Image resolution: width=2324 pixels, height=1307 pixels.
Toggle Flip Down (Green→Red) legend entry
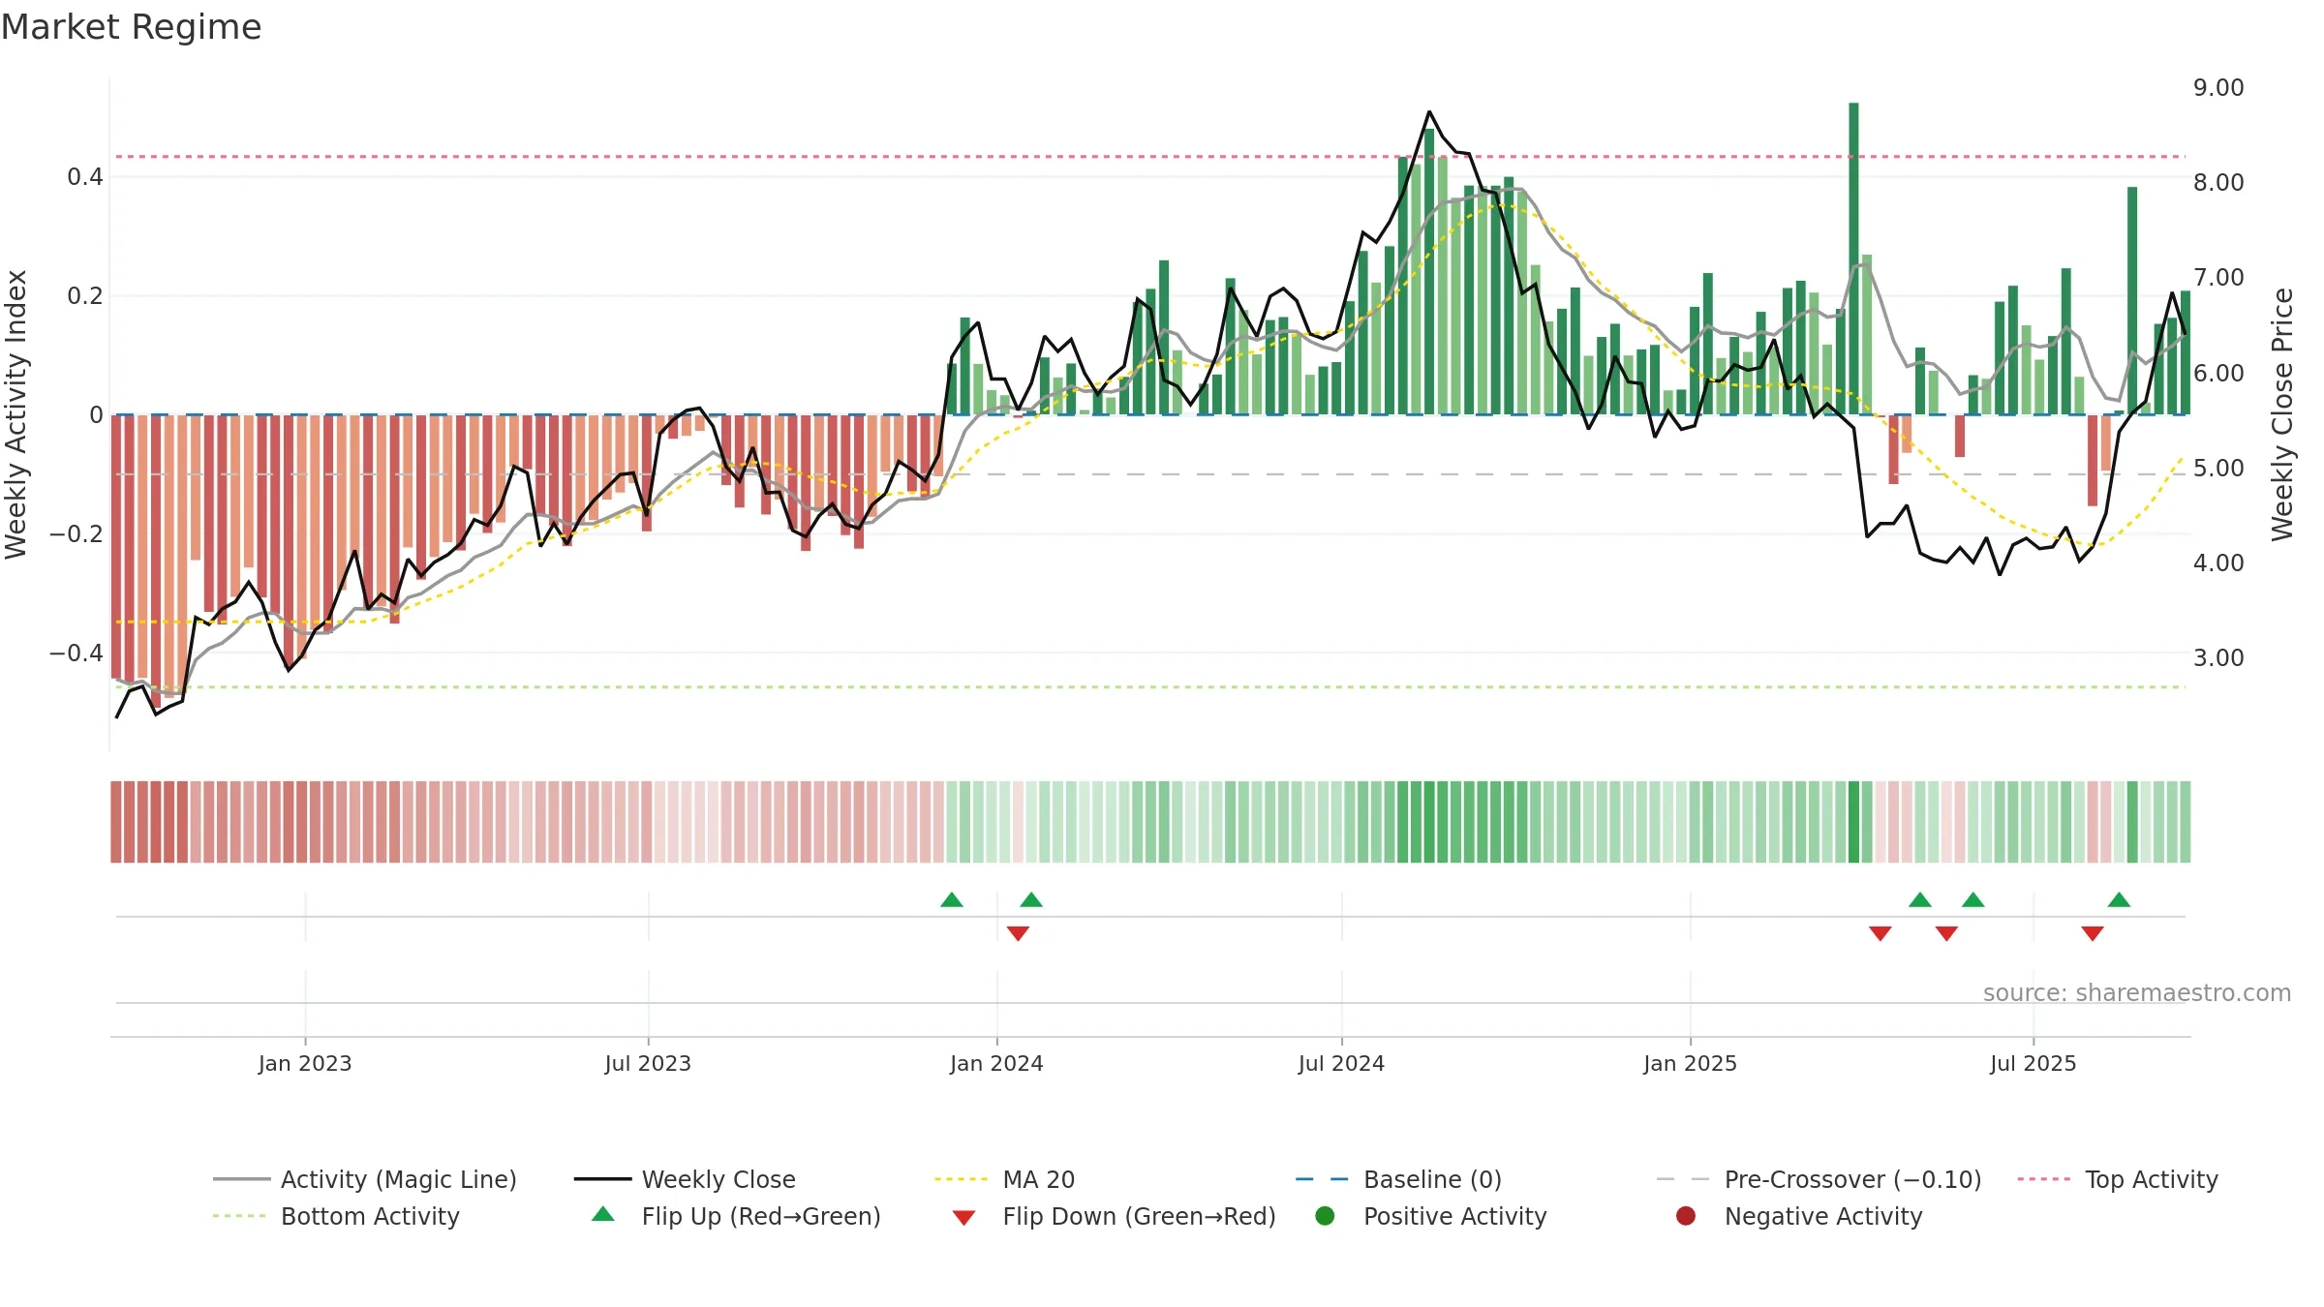1114,1216
